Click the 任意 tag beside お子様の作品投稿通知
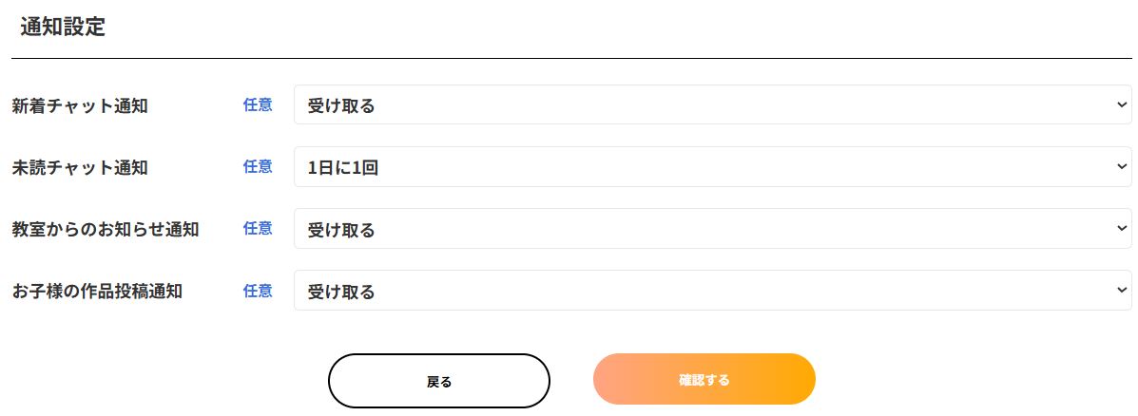The height and width of the screenshot is (416, 1138). [x=258, y=291]
